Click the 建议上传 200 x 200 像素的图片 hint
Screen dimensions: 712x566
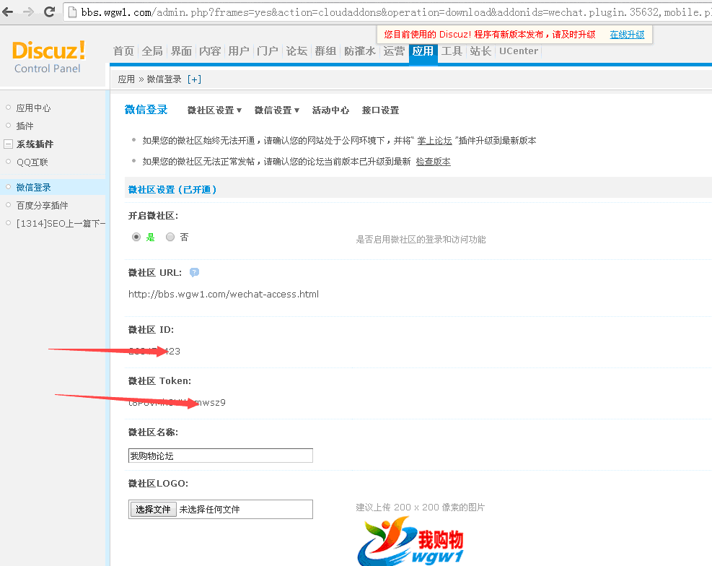[x=420, y=508]
